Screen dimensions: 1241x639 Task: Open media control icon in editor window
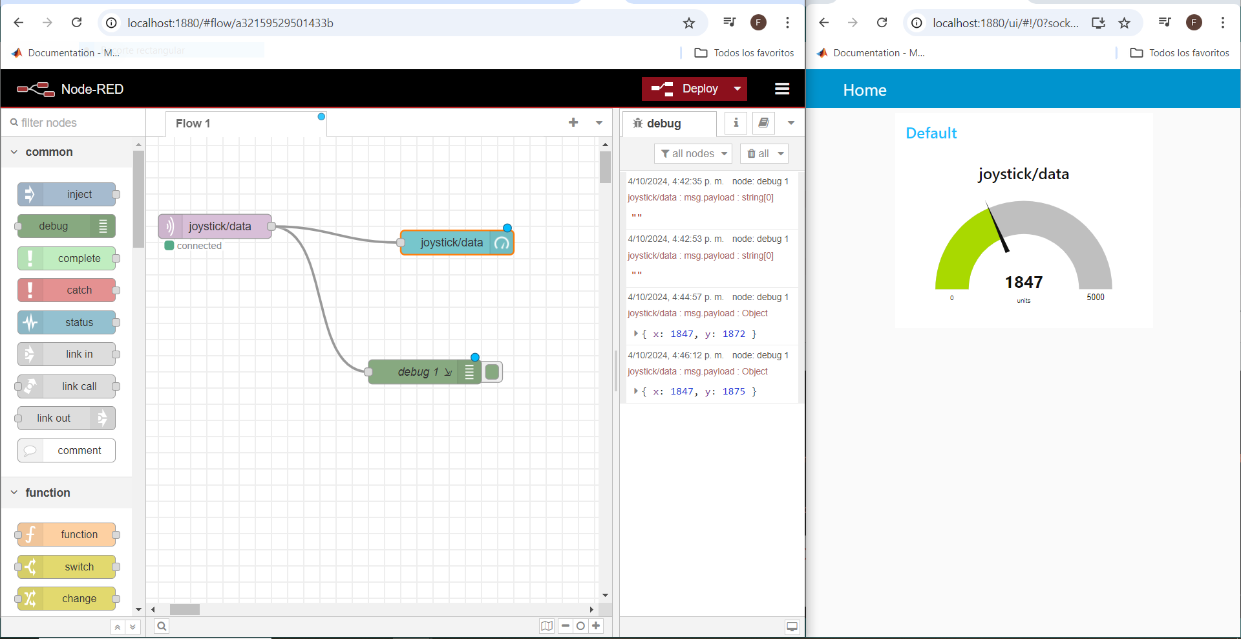[730, 23]
